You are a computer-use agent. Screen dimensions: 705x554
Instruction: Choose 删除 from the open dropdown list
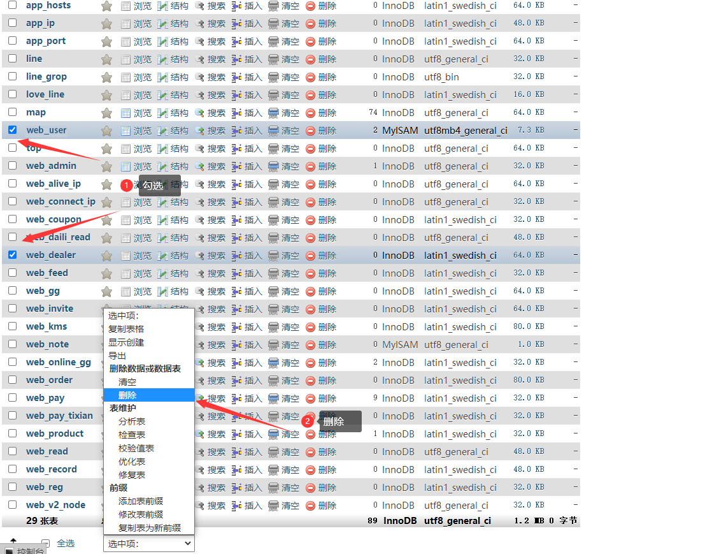pyautogui.click(x=127, y=395)
